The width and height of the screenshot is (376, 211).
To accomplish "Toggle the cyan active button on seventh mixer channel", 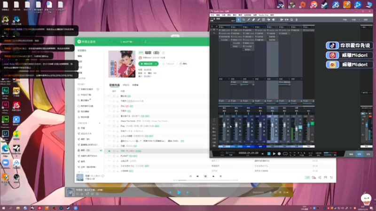I will click(x=300, y=127).
